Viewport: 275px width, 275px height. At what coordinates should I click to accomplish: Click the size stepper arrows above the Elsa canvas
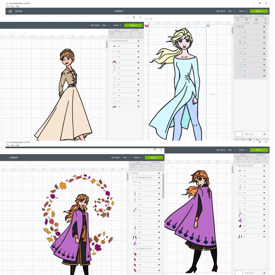pos(151,19)
